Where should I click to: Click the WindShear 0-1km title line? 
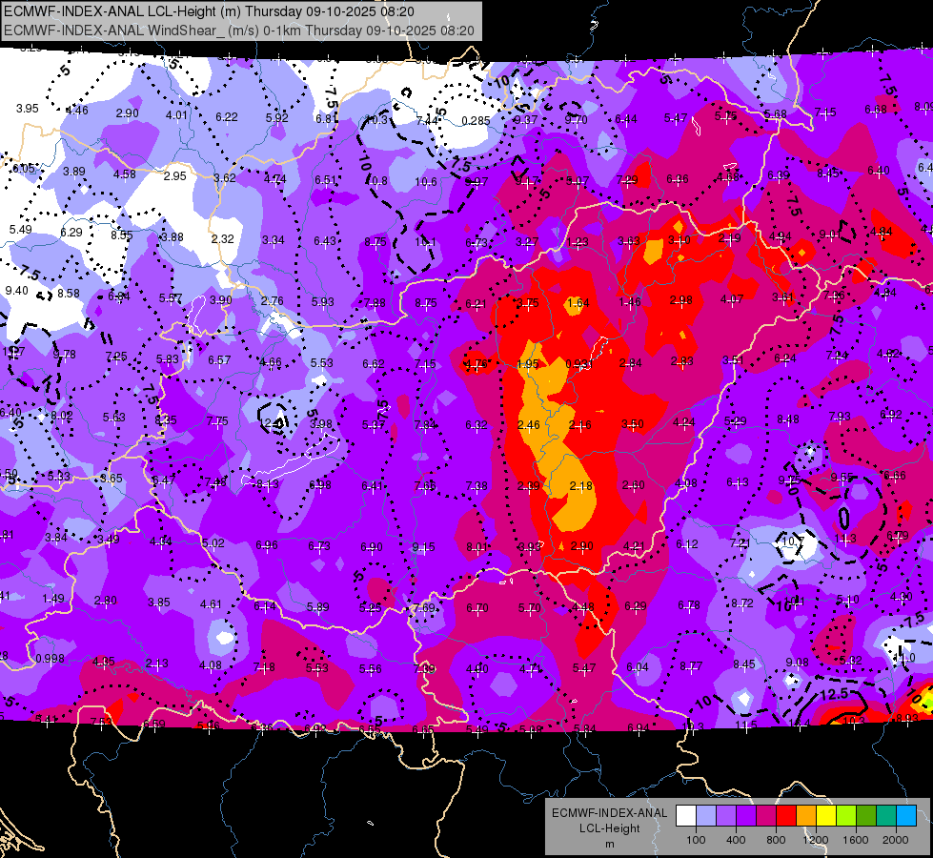238,31
